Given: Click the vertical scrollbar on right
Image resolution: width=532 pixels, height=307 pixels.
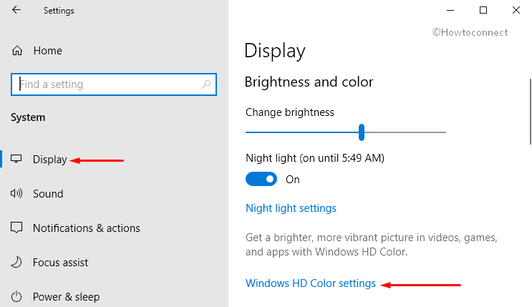Looking at the screenshot, I should point(531,112).
